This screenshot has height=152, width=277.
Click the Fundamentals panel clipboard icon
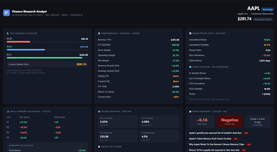(99, 33)
